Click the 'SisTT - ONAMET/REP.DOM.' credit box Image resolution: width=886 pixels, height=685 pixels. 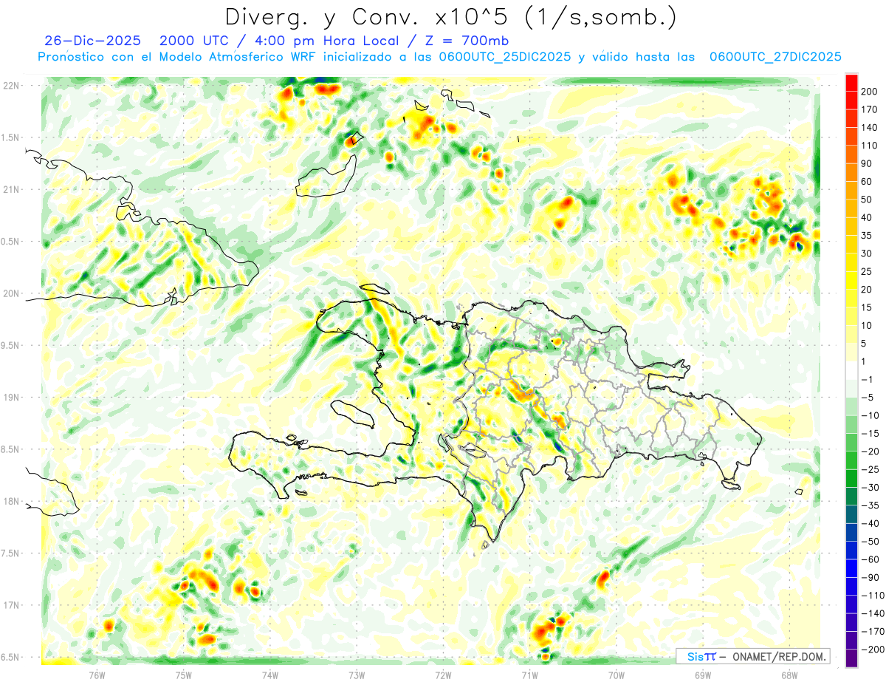(x=752, y=656)
